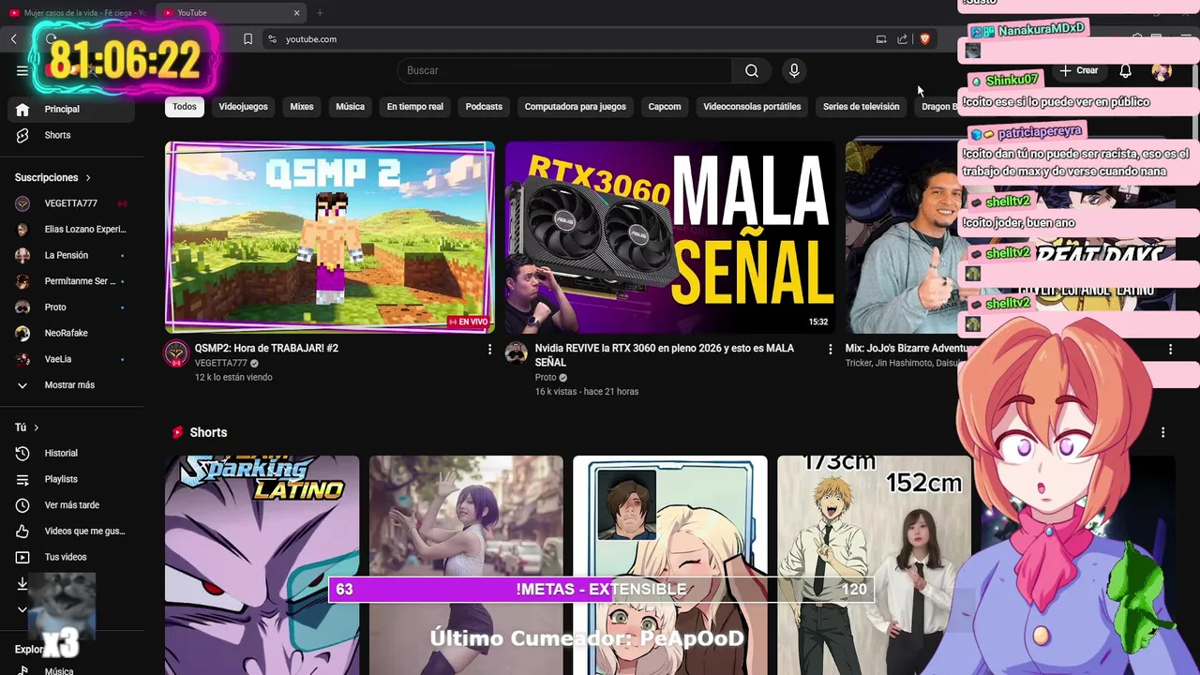Image resolution: width=1200 pixels, height=675 pixels.
Task: Select the Música filter chip
Action: point(350,107)
